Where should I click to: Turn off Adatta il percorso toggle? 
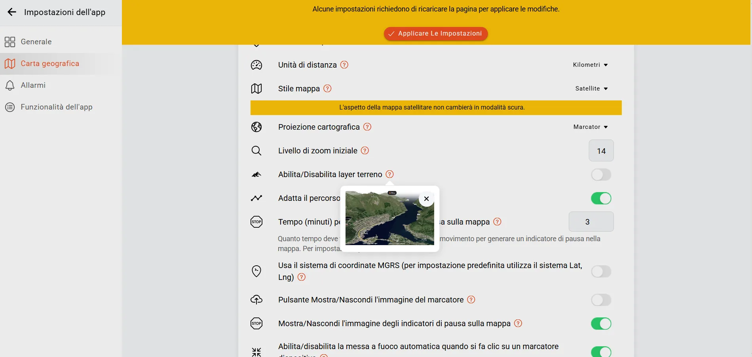(601, 198)
